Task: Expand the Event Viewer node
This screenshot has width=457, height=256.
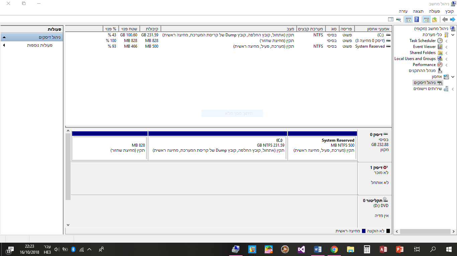Action: (447, 47)
